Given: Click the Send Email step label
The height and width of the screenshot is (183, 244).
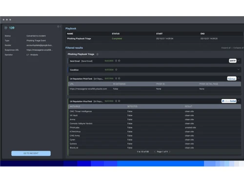Looking at the screenshot, I should (75, 61).
